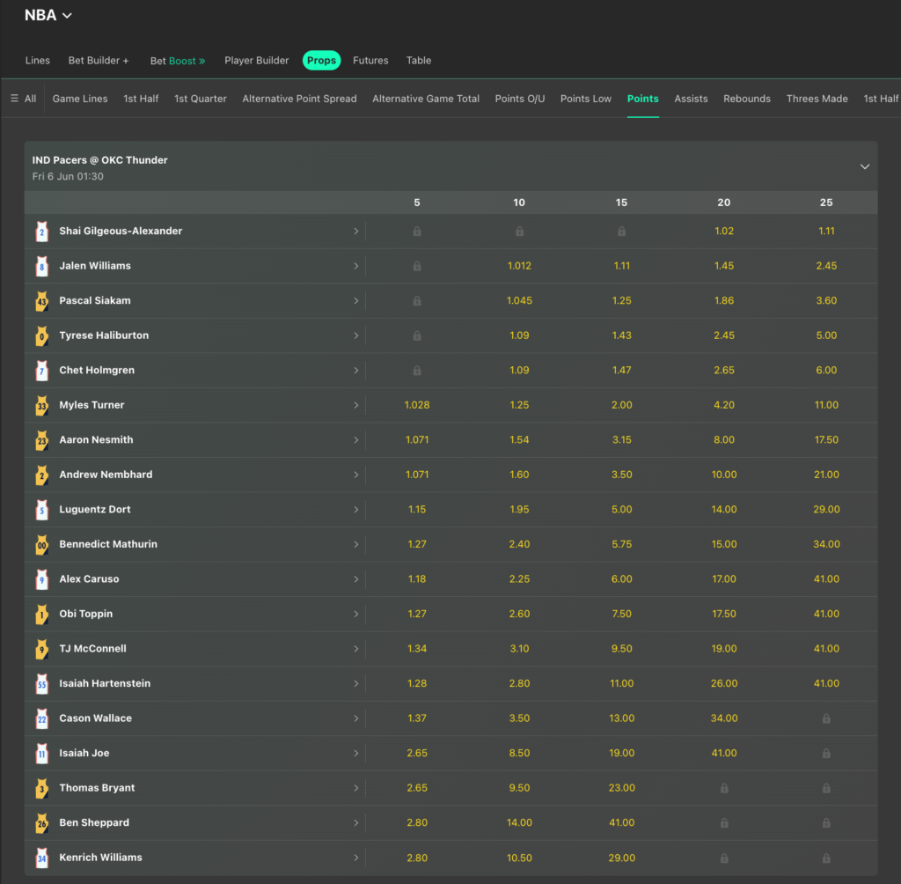Click Aaron Nesmith's jersey icon

coord(41,440)
